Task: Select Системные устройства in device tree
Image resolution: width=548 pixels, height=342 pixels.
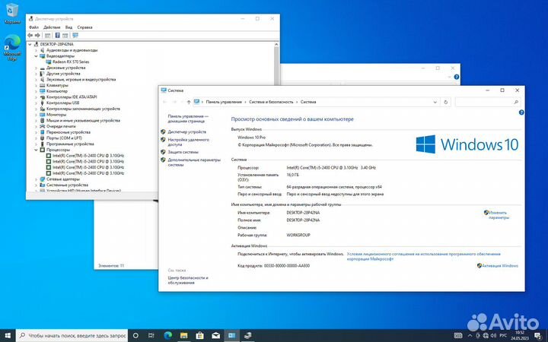Action: pyautogui.click(x=67, y=185)
